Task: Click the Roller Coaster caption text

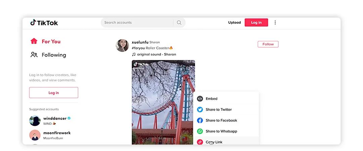Action: [157, 48]
